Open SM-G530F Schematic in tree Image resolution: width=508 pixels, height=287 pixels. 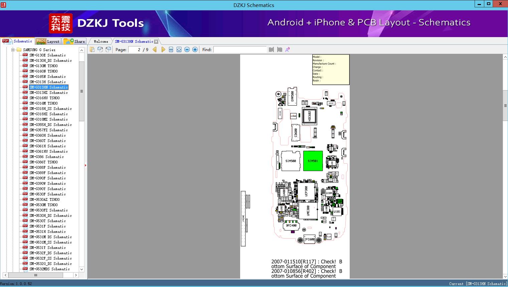coord(47,194)
